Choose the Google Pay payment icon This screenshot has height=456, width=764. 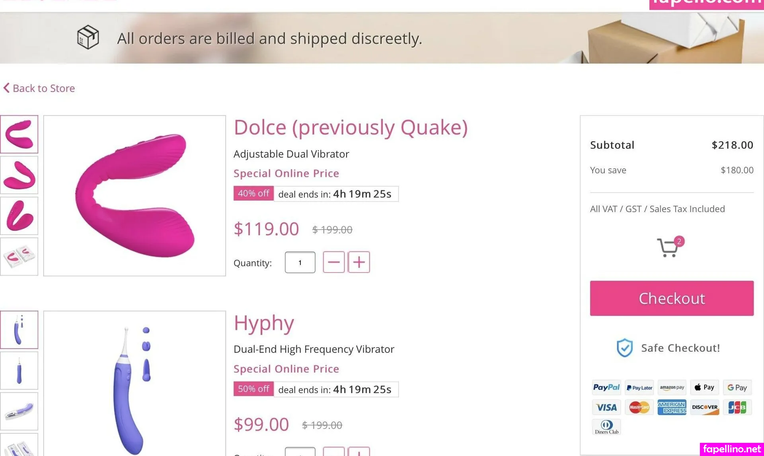tap(737, 387)
